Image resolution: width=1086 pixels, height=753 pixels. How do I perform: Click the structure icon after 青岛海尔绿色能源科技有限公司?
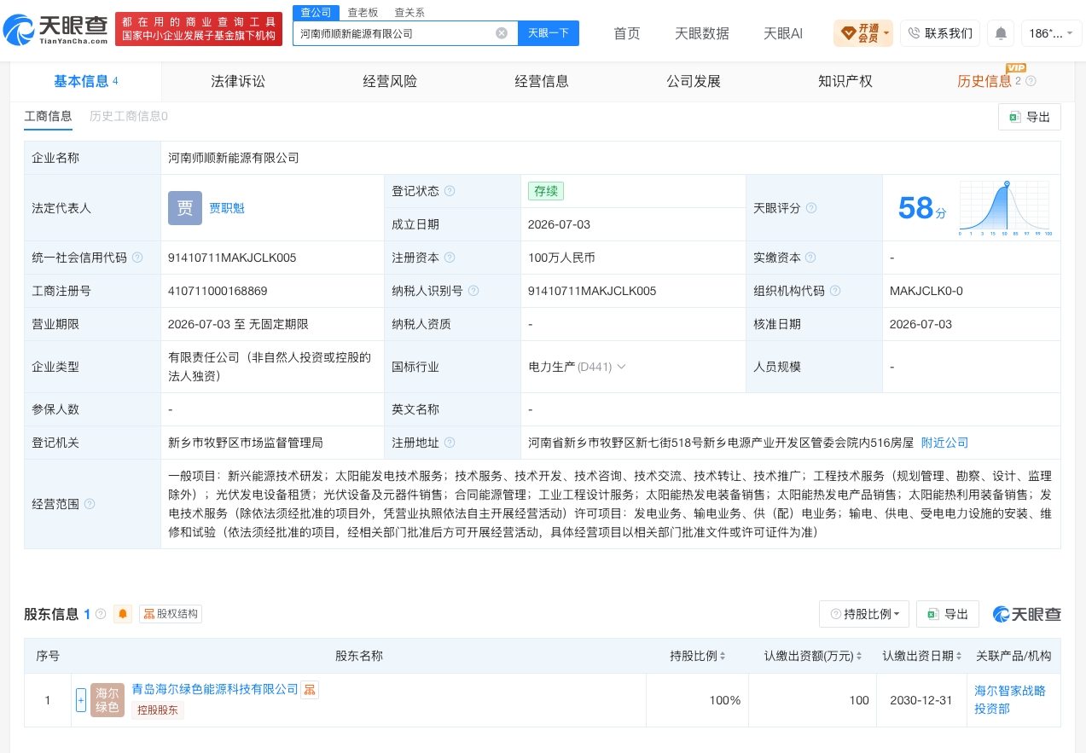tap(310, 690)
